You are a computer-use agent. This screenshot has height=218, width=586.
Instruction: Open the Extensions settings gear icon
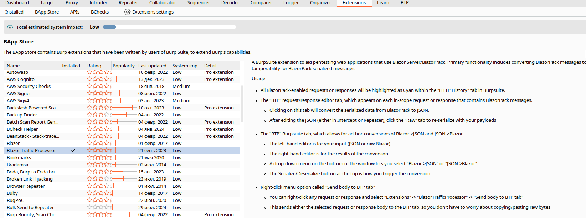tap(127, 12)
